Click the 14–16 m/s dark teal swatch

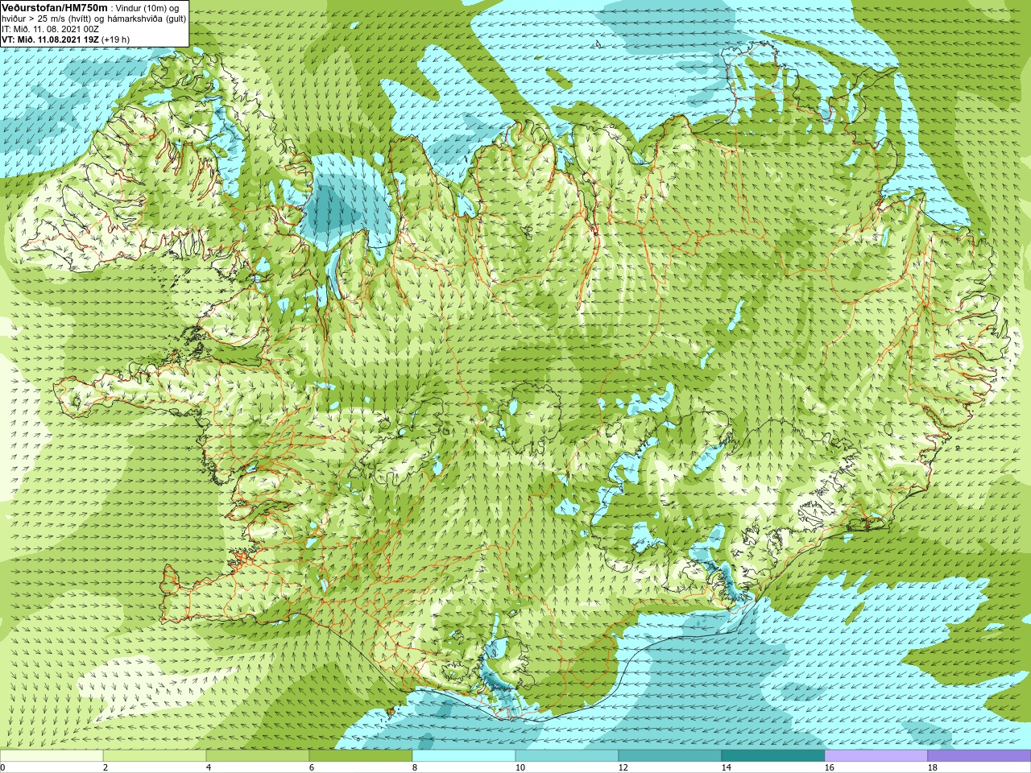[x=773, y=756]
